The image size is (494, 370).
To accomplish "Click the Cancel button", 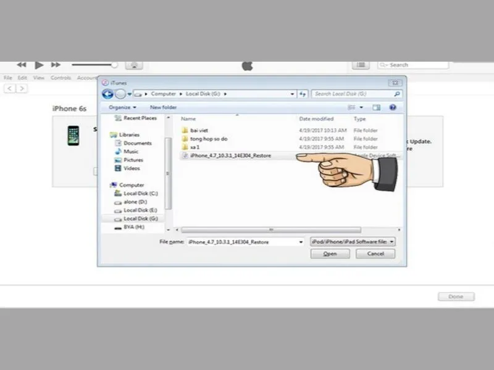I will coord(375,254).
